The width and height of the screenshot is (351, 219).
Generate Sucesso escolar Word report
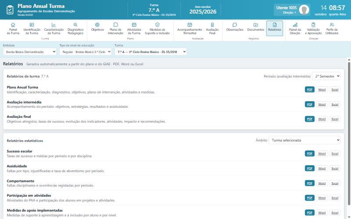322,154
